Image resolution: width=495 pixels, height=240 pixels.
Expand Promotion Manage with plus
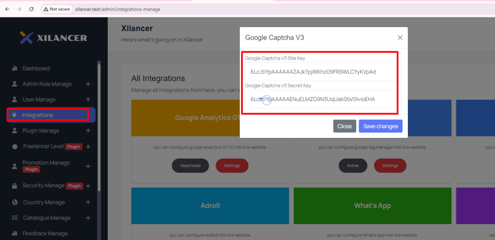tap(88, 166)
